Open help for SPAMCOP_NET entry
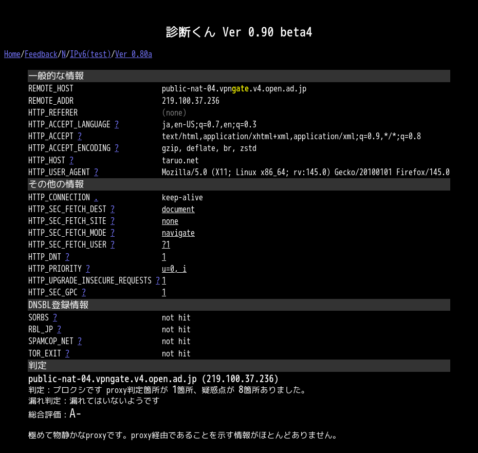The height and width of the screenshot is (453, 478). tap(80, 341)
